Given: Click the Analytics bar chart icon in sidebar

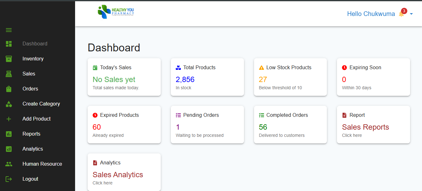Looking at the screenshot, I should [9, 149].
